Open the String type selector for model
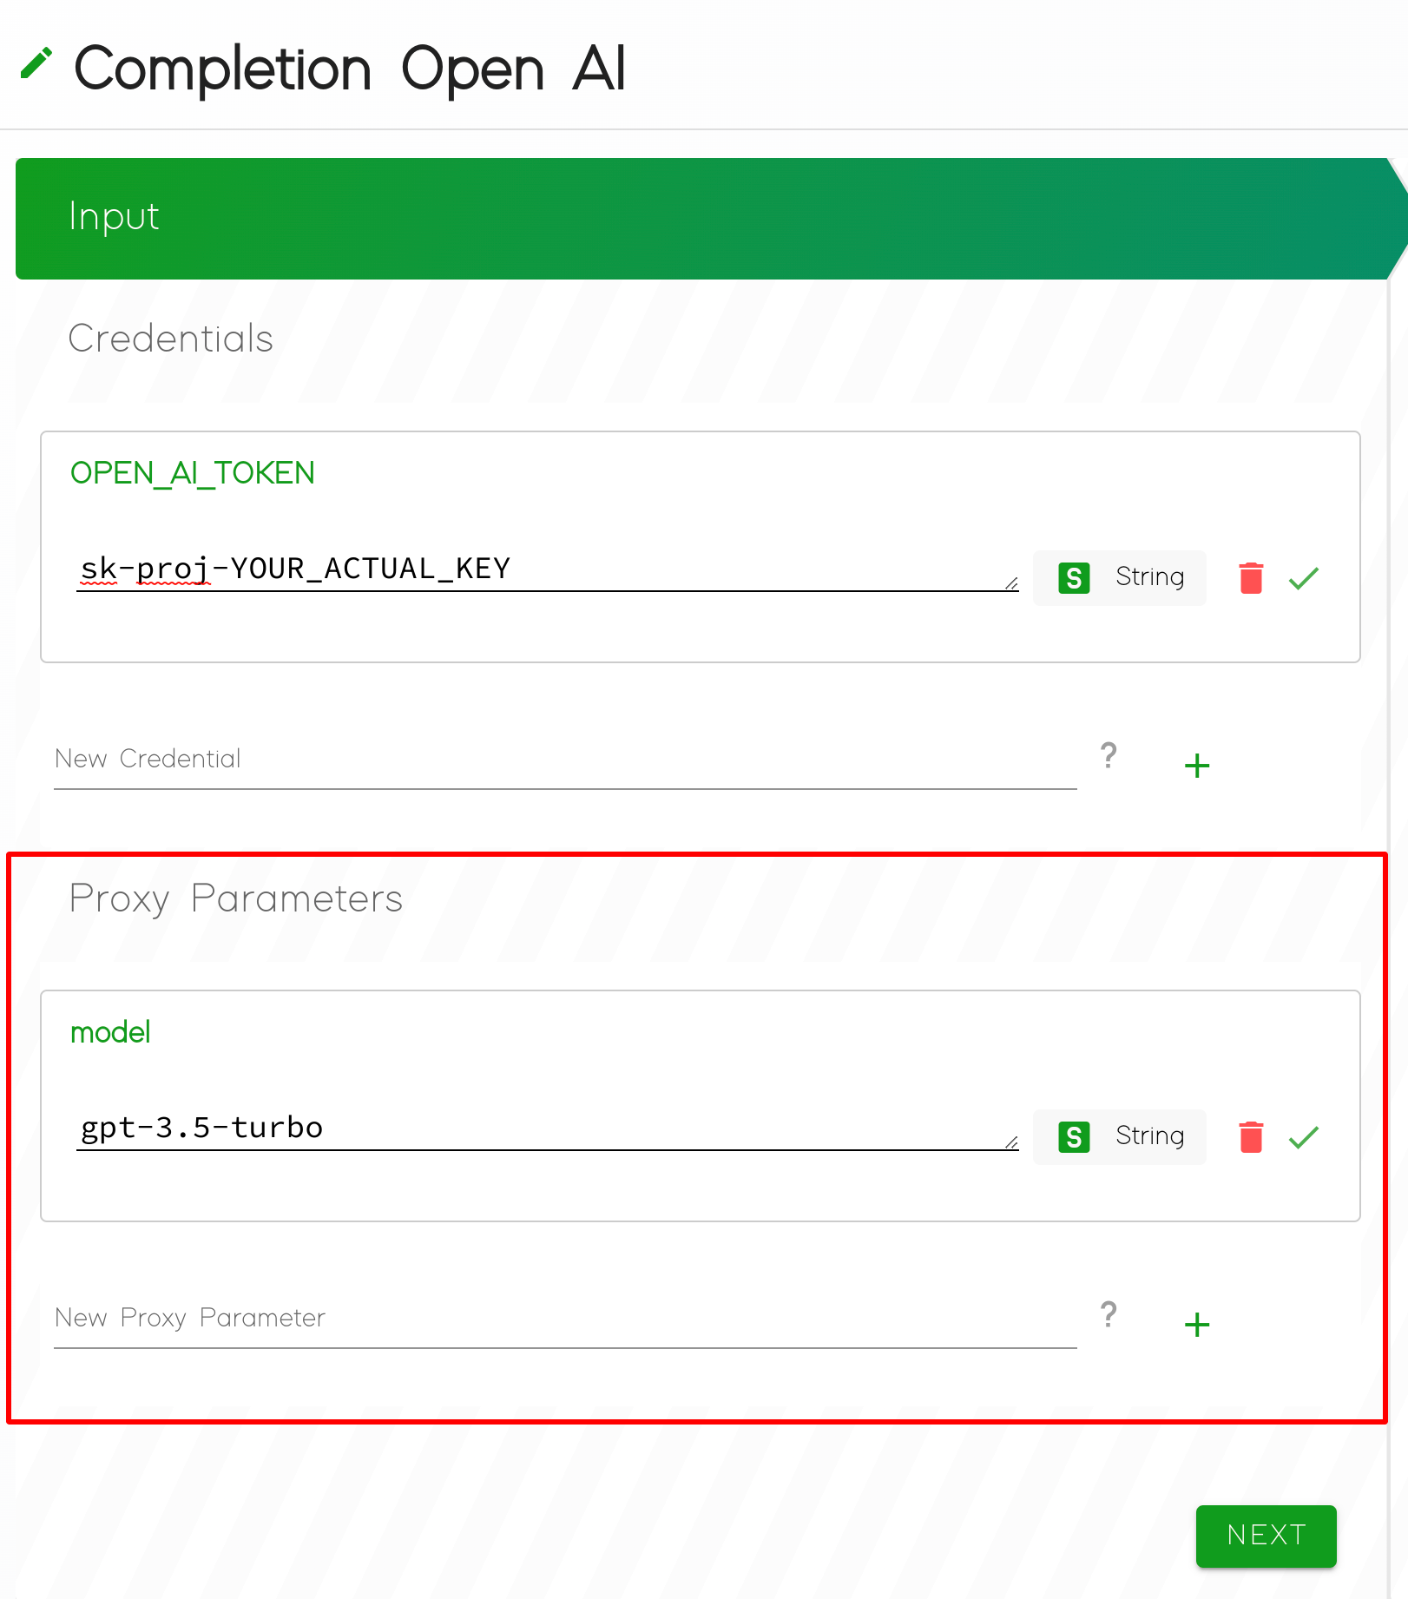1408x1599 pixels. tap(1120, 1137)
